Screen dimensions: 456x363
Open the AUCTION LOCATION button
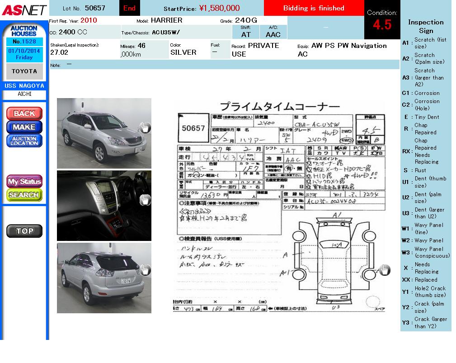24,141
